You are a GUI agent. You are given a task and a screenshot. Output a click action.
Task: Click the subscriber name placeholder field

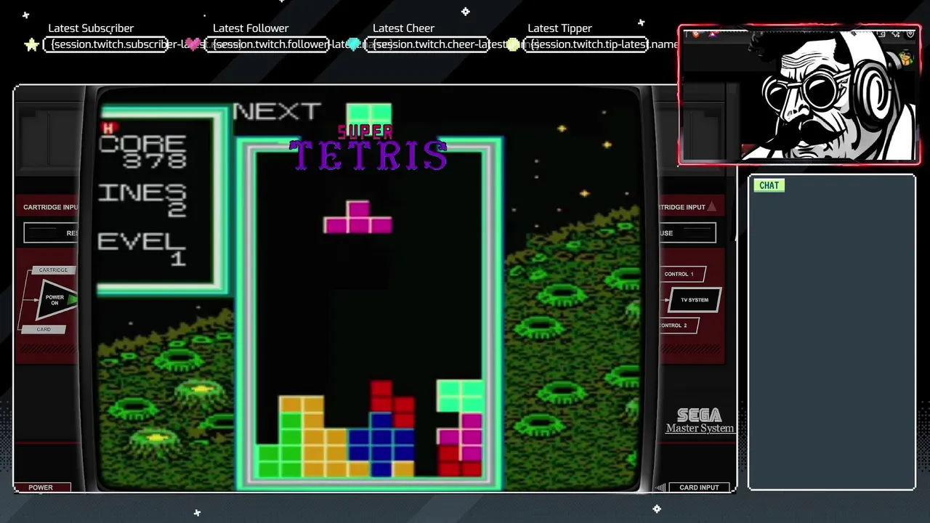pyautogui.click(x=106, y=44)
